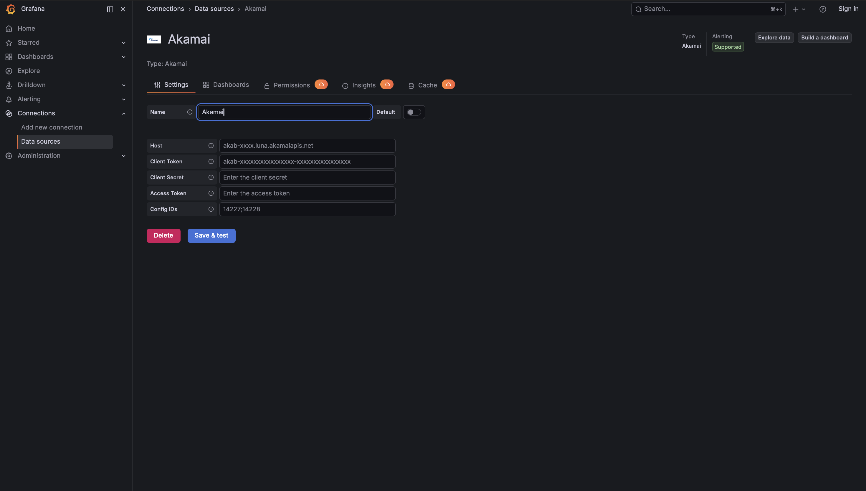Click the Delete button
Image resolution: width=866 pixels, height=491 pixels.
pos(163,236)
